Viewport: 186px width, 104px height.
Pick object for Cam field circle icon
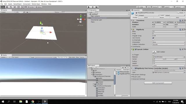pyautogui.click(x=185, y=73)
